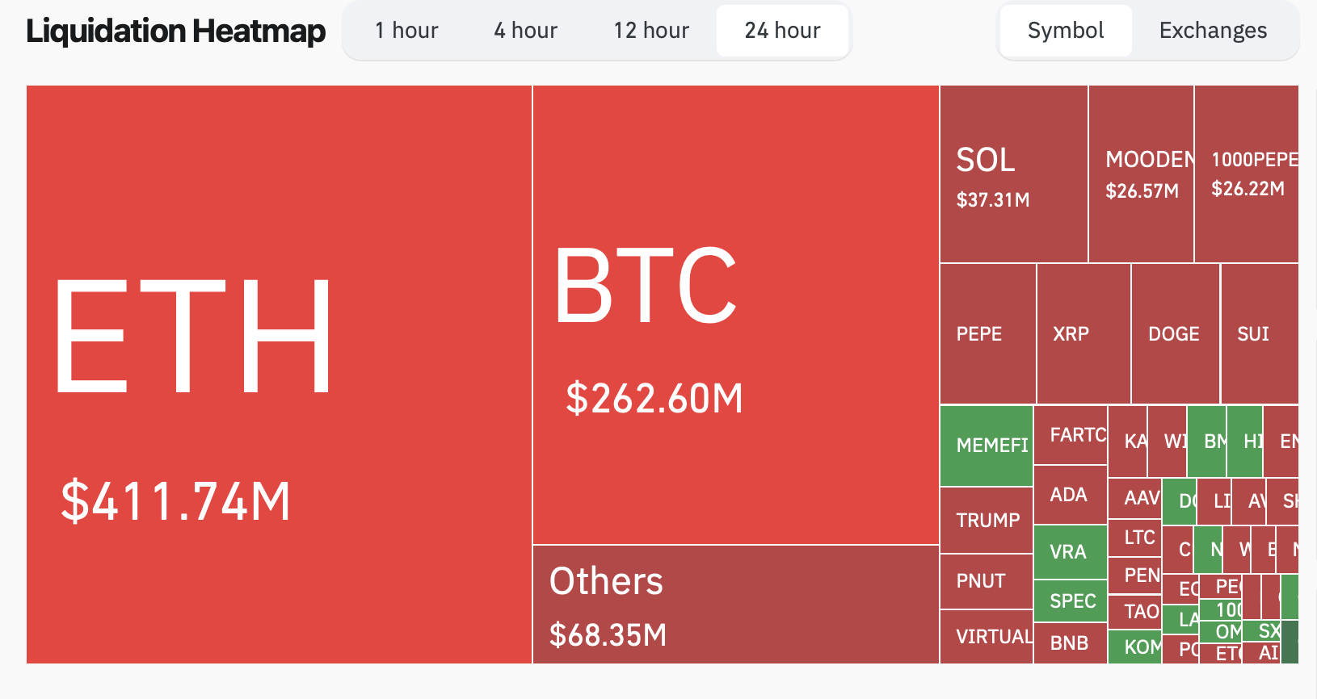Select the Others $68.35M block
Image resolution: width=1317 pixels, height=699 pixels.
click(x=735, y=605)
